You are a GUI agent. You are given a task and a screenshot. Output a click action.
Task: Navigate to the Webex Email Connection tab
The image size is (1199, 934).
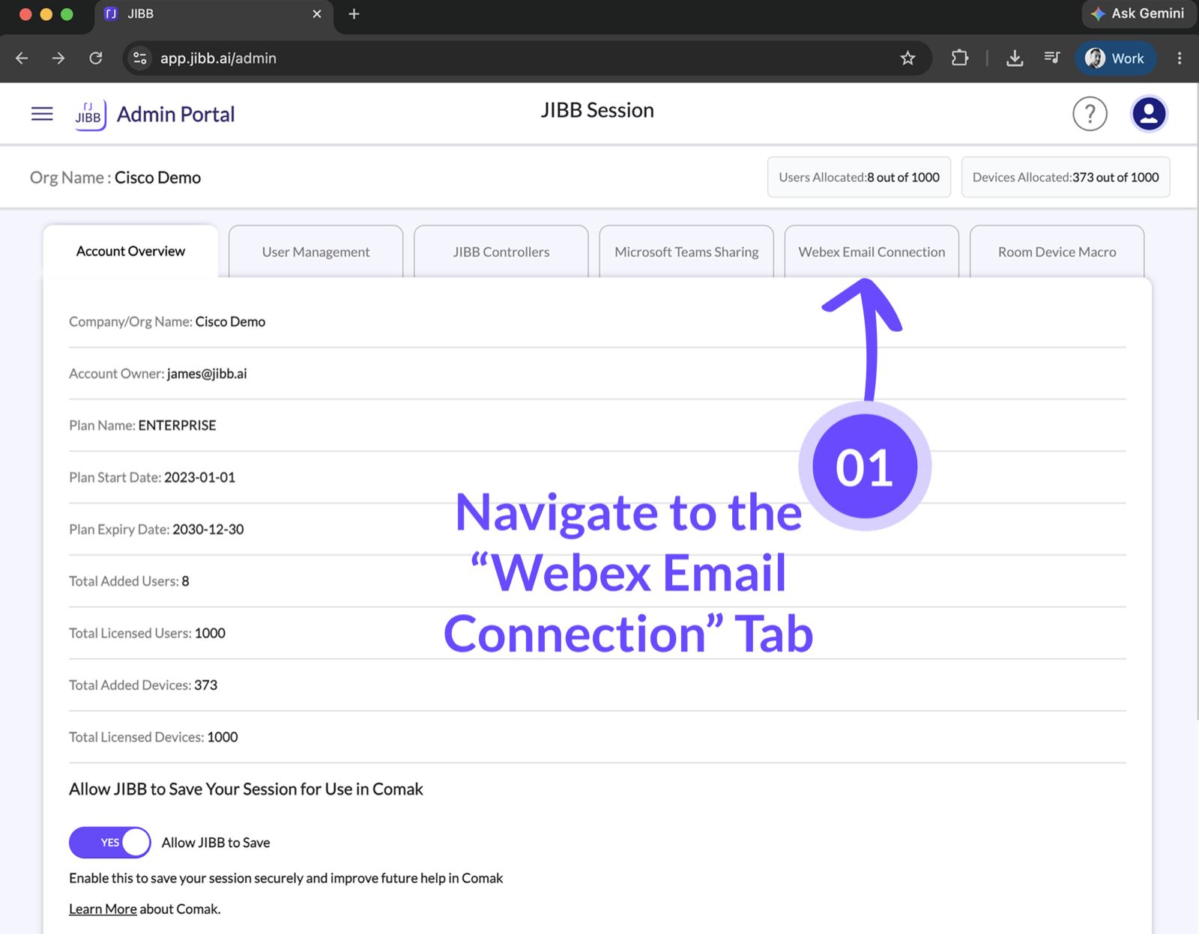(x=872, y=252)
